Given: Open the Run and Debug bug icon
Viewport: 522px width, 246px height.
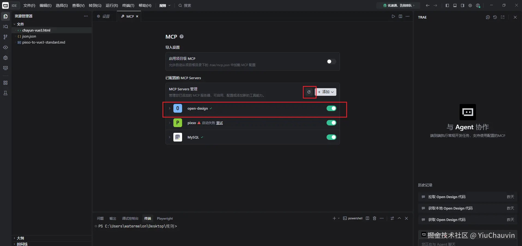Looking at the screenshot, I should [x=5, y=58].
